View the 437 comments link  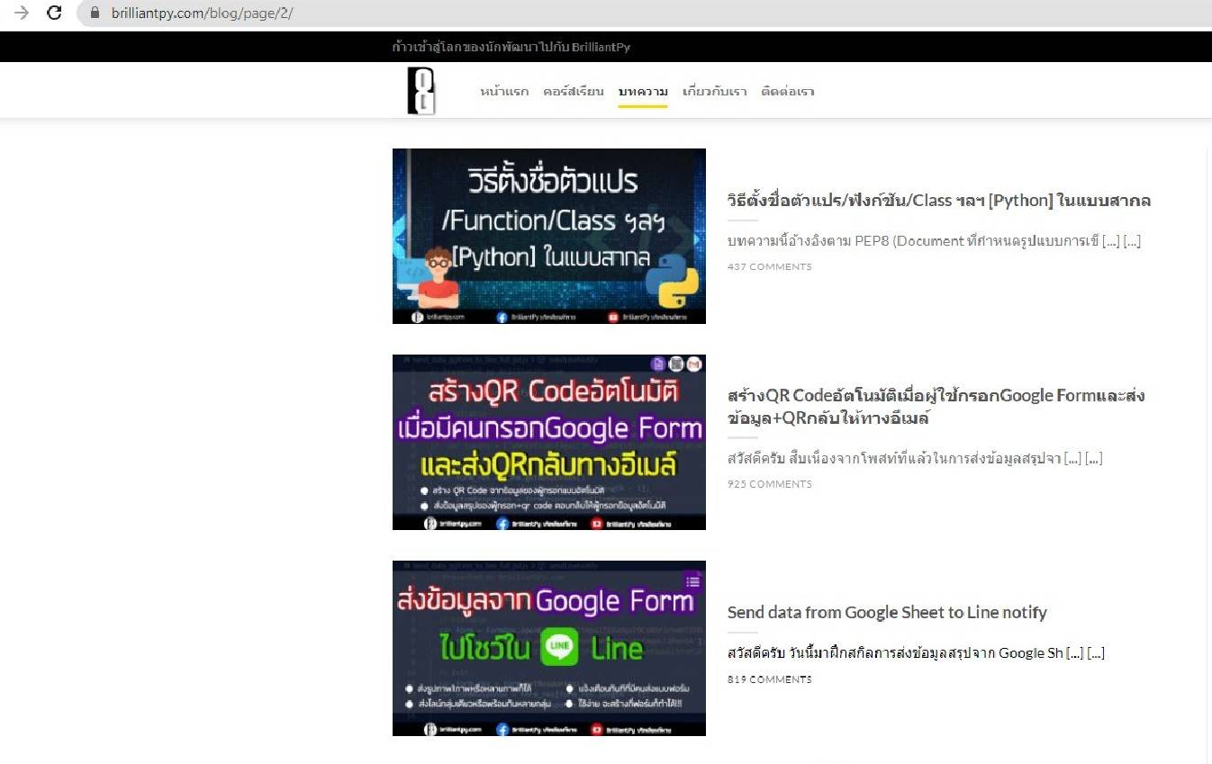pyautogui.click(x=769, y=266)
